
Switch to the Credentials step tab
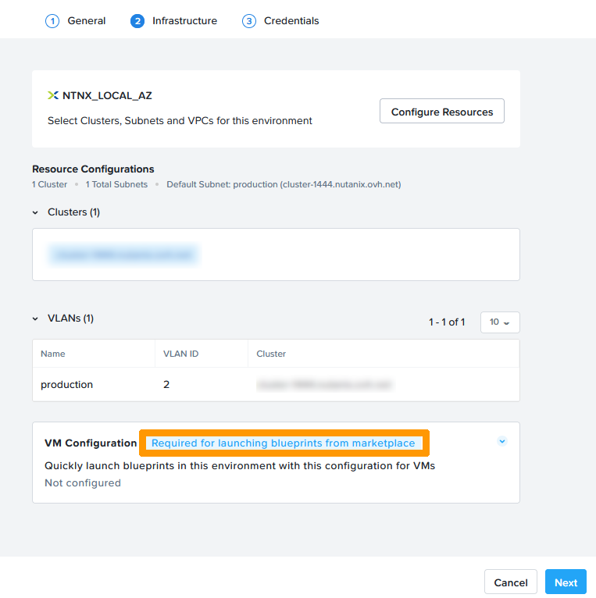291,21
